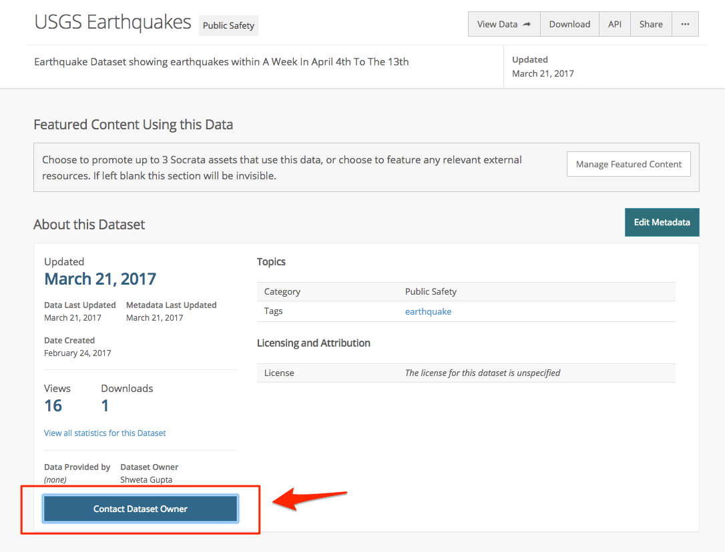725x552 pixels.
Task: Select the dataset description text
Action: click(x=222, y=62)
